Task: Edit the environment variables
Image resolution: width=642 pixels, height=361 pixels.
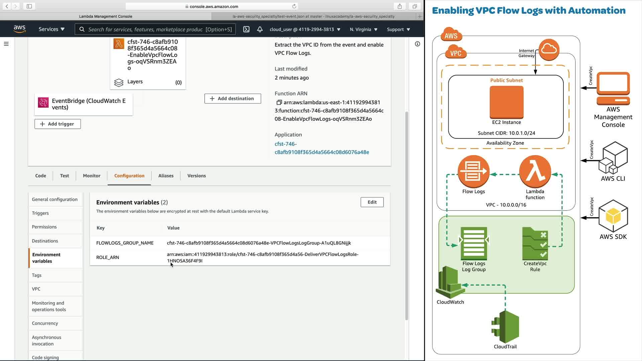Action: pos(372,202)
